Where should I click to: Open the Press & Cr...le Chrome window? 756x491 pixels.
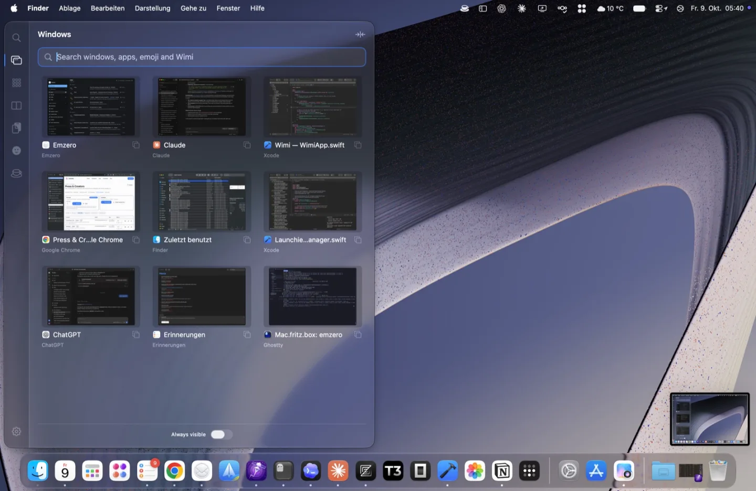tap(91, 202)
